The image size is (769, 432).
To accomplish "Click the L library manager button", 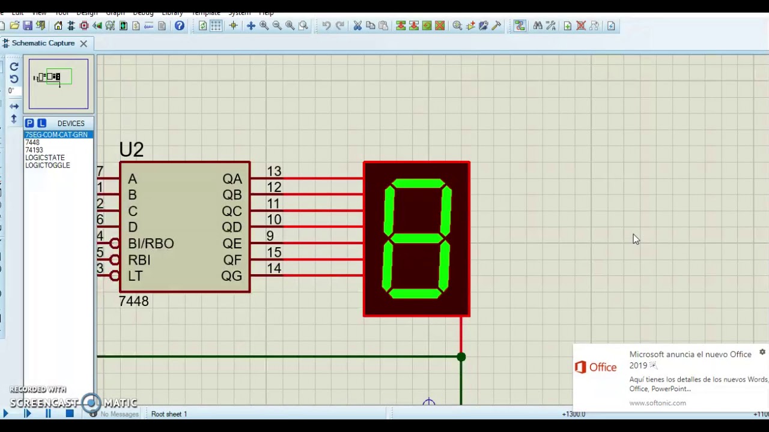I will coord(41,123).
